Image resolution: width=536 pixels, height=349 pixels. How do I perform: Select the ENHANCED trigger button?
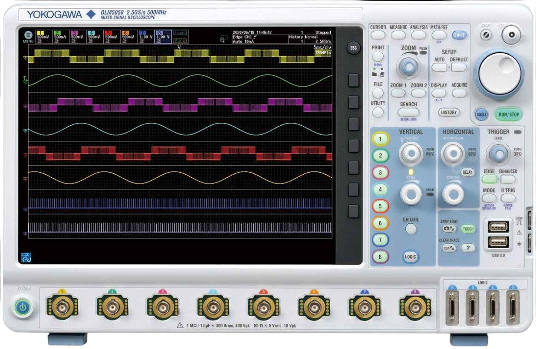(x=508, y=179)
